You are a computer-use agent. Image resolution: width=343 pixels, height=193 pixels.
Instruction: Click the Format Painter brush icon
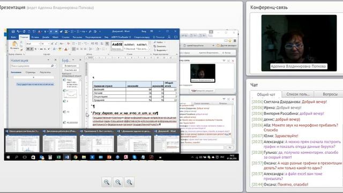point(21,50)
